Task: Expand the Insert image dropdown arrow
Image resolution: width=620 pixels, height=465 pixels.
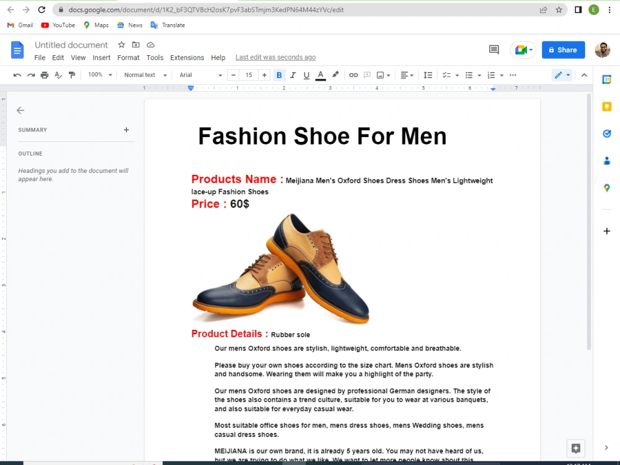Action: 389,75
